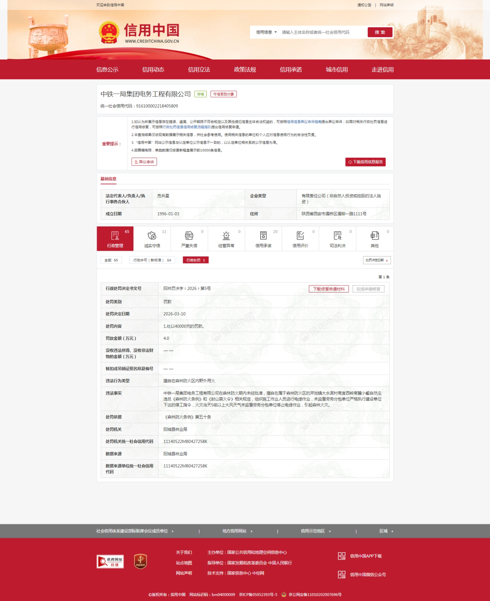Open the 经营异常 alarm icon
Image resolution: width=490 pixels, height=601 pixels.
(226, 236)
